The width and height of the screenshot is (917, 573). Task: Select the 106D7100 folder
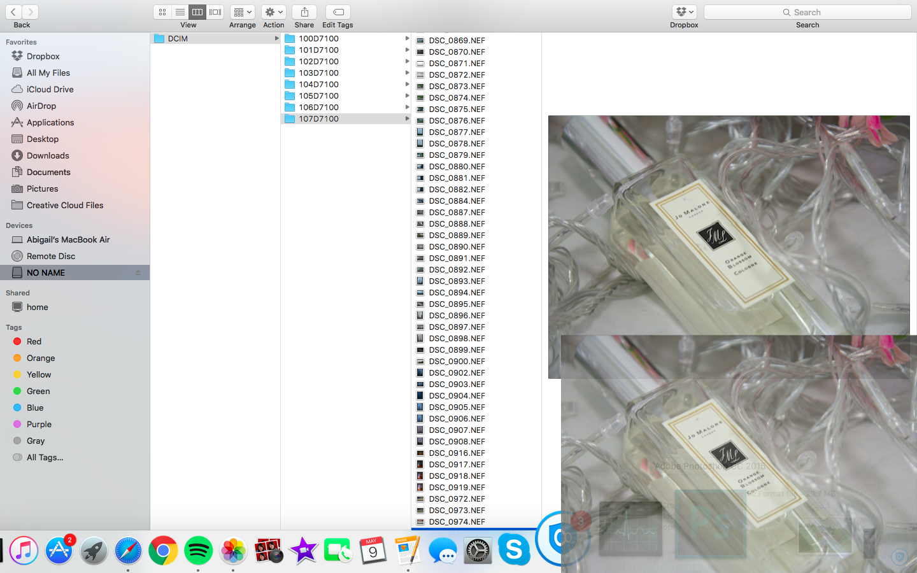pos(346,107)
